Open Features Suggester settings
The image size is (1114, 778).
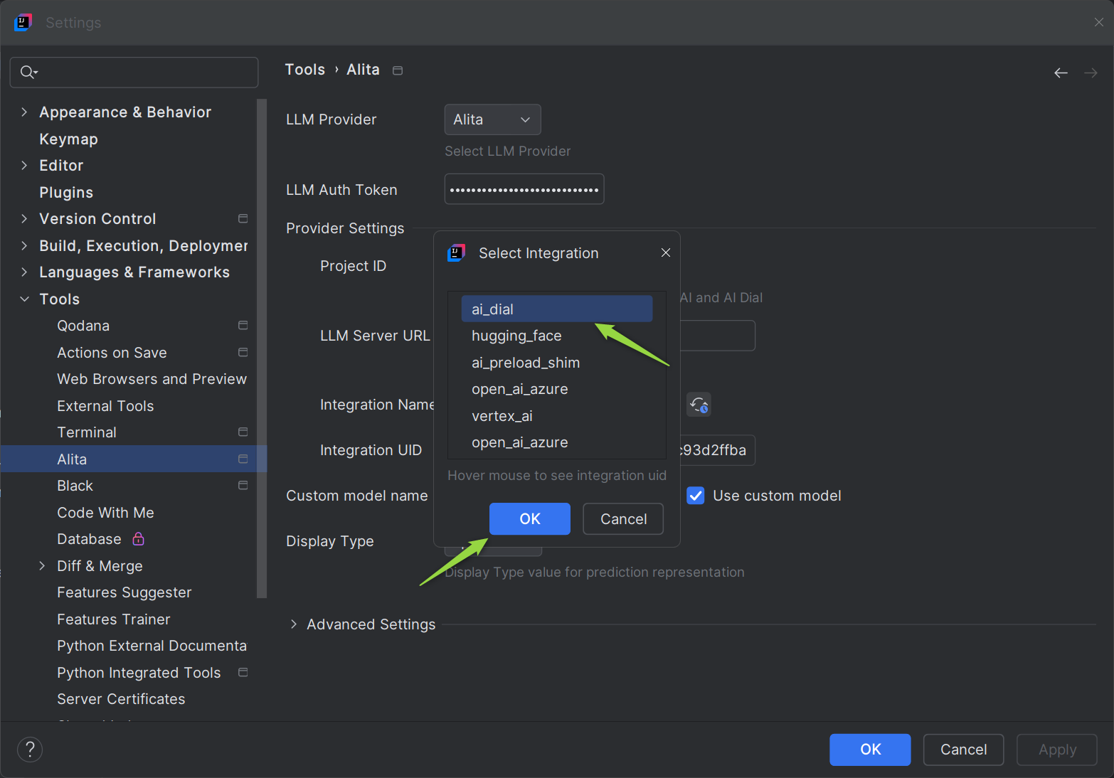(x=124, y=592)
